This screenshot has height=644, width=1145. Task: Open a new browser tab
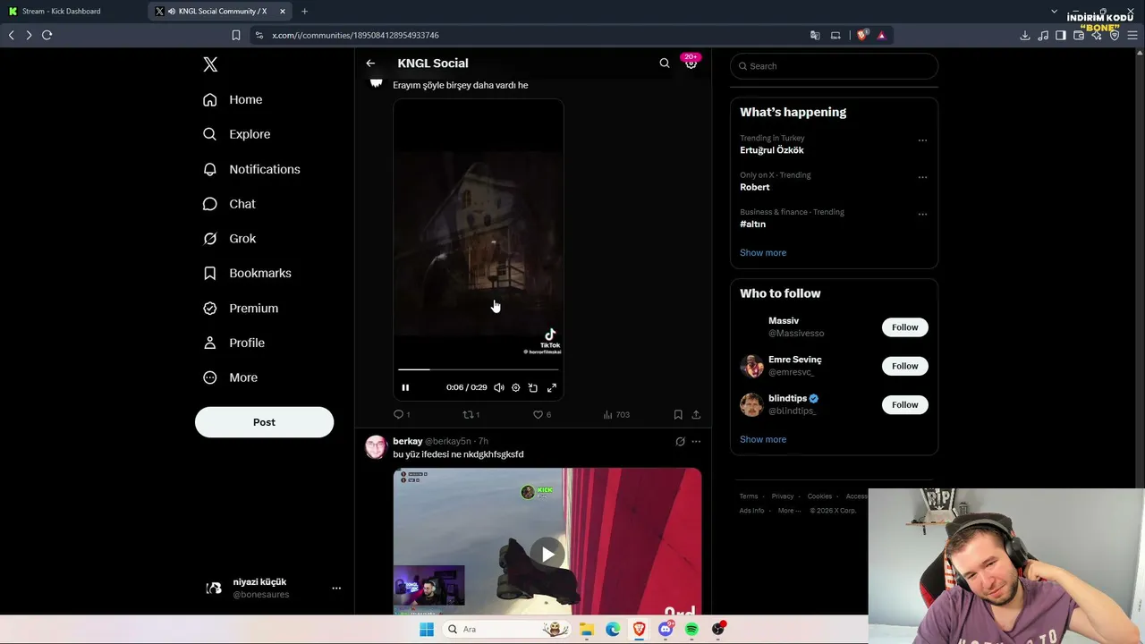click(x=304, y=12)
